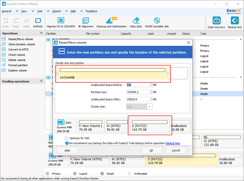Open the Wipe data tool
Viewport: 244px width, 181px height.
pyautogui.click(x=136, y=22)
